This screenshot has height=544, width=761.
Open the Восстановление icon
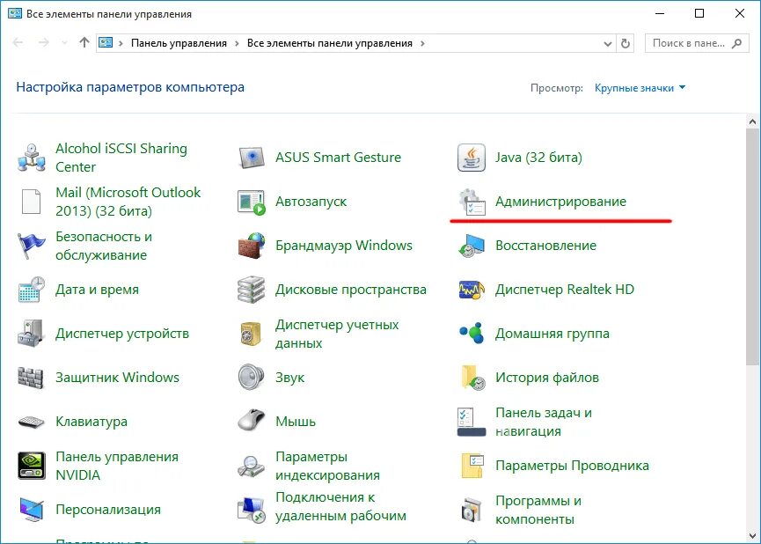472,246
